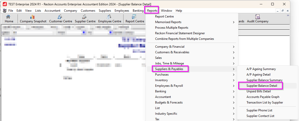Screen dimensions: 299x121
Task: Click the document icon left of File menu
Action: 5,10
